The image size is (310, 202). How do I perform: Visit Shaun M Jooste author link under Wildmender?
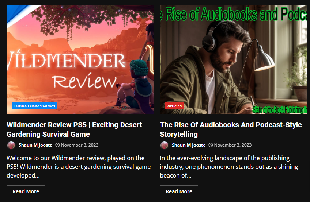35,145
